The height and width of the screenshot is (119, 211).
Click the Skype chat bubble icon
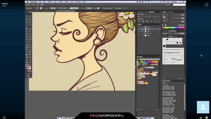(207, 118)
